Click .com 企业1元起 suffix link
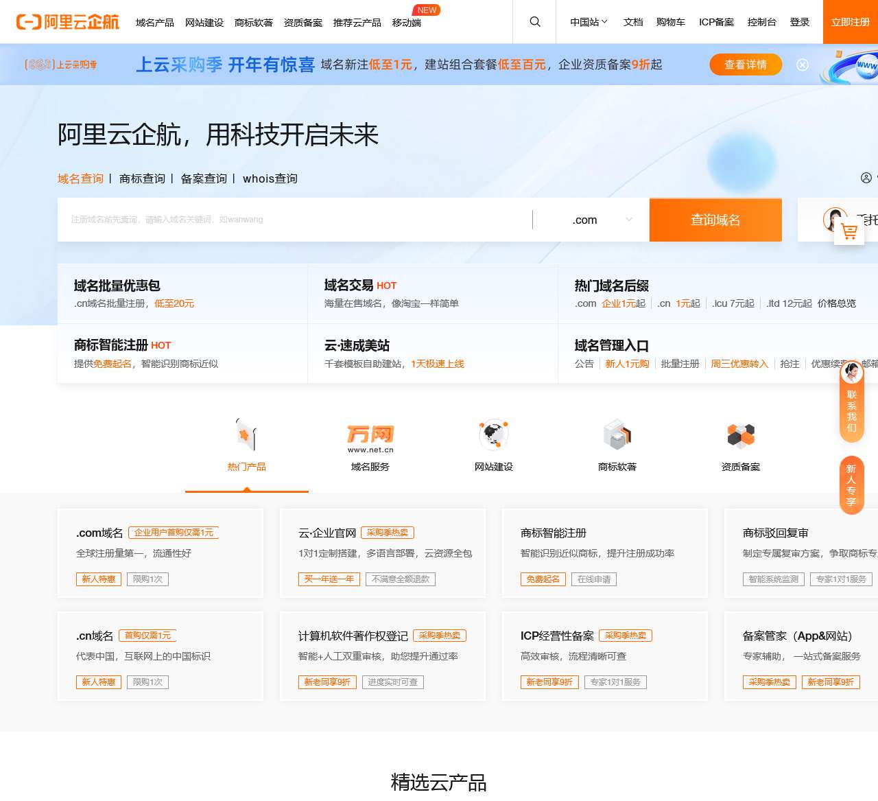 (610, 303)
